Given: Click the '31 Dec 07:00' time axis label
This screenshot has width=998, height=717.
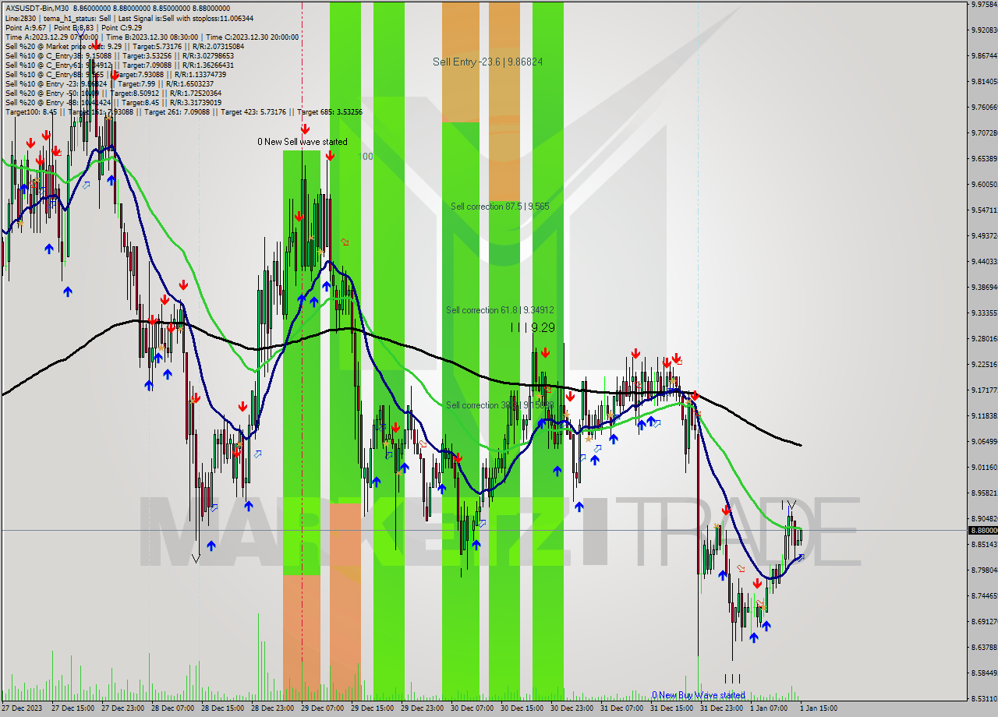Looking at the screenshot, I should pos(621,708).
